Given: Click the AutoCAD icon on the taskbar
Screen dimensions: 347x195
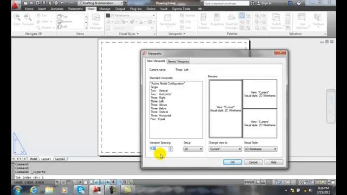Looking at the screenshot, I should [97, 190].
